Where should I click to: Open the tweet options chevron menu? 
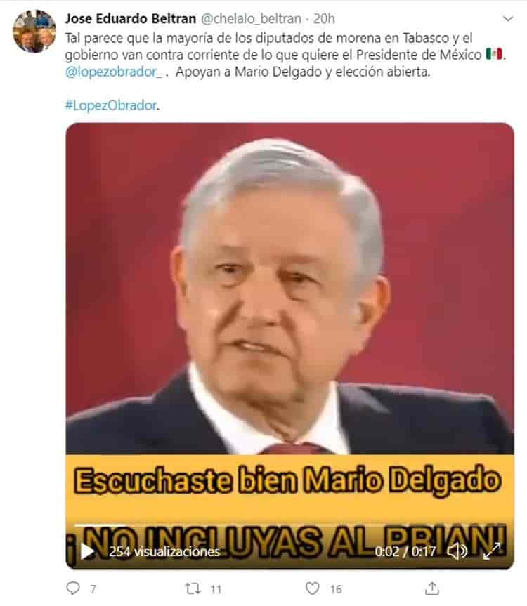tap(507, 18)
